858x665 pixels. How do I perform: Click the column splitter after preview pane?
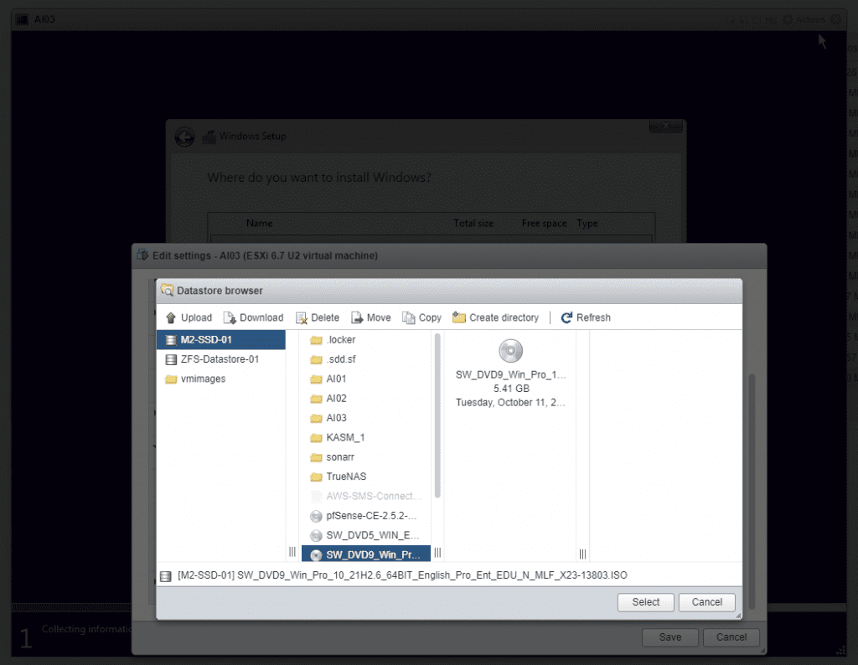(583, 554)
